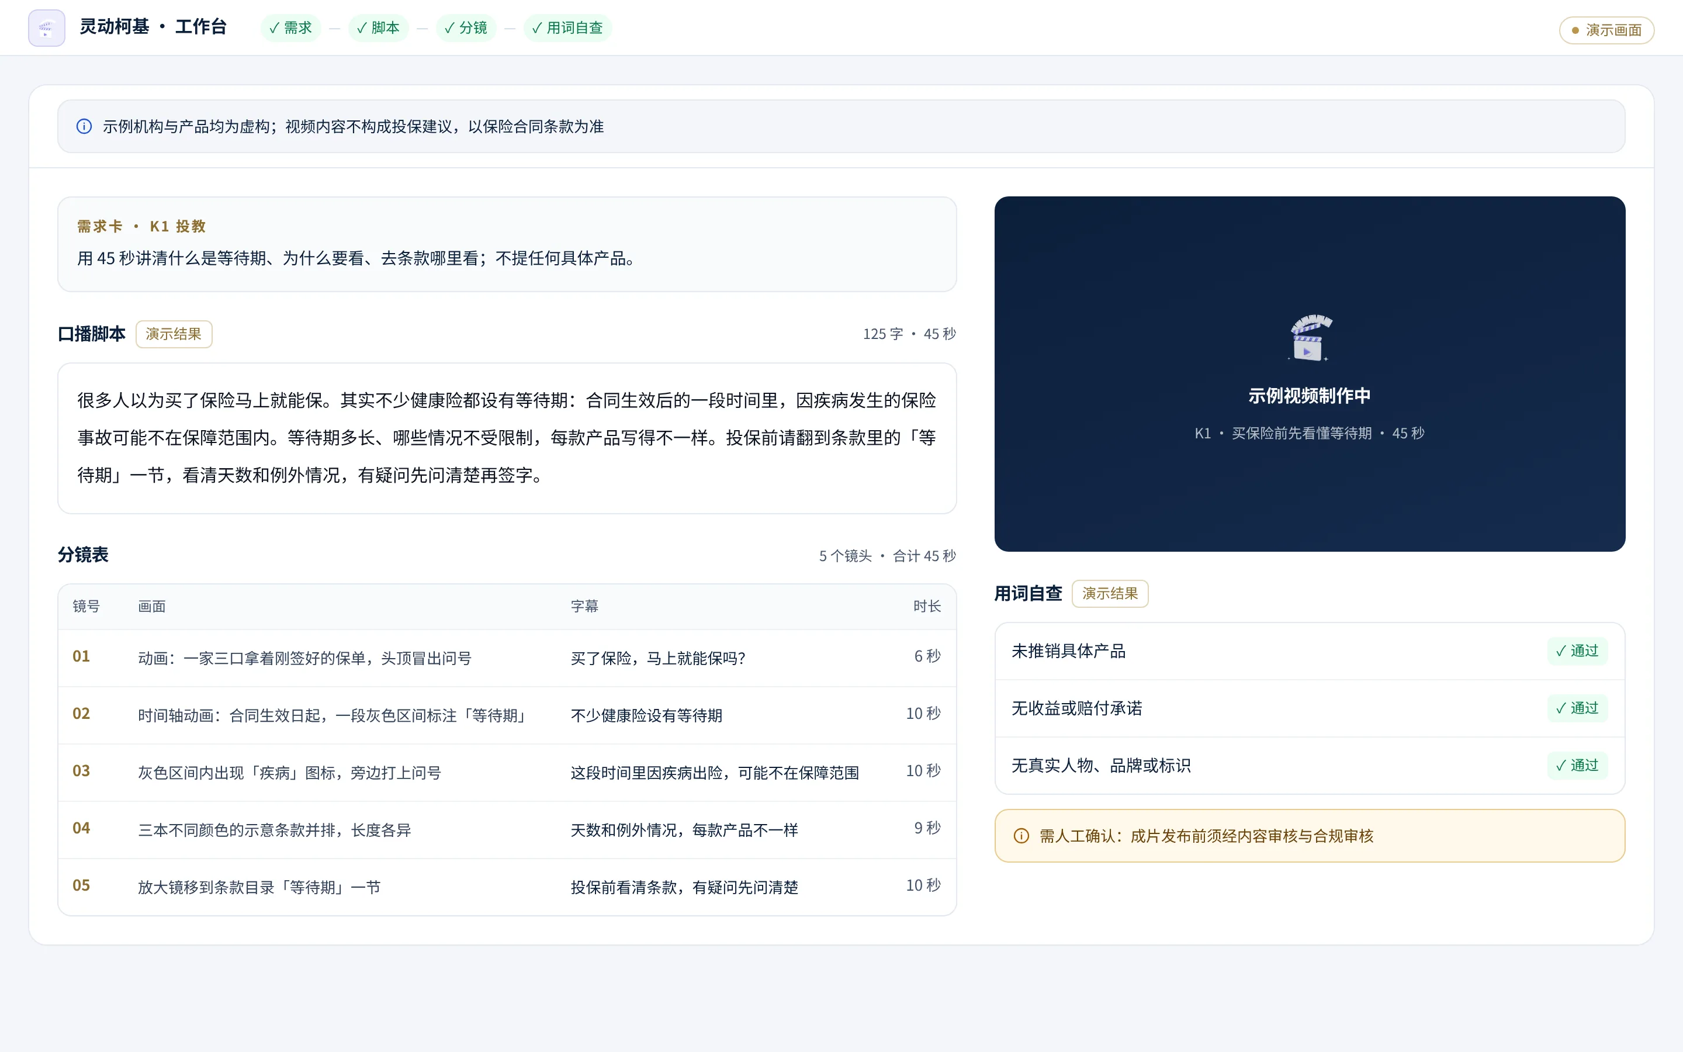Image resolution: width=1683 pixels, height=1052 pixels.
Task: Click shot number 04 in the storyboard
Action: pyautogui.click(x=81, y=828)
